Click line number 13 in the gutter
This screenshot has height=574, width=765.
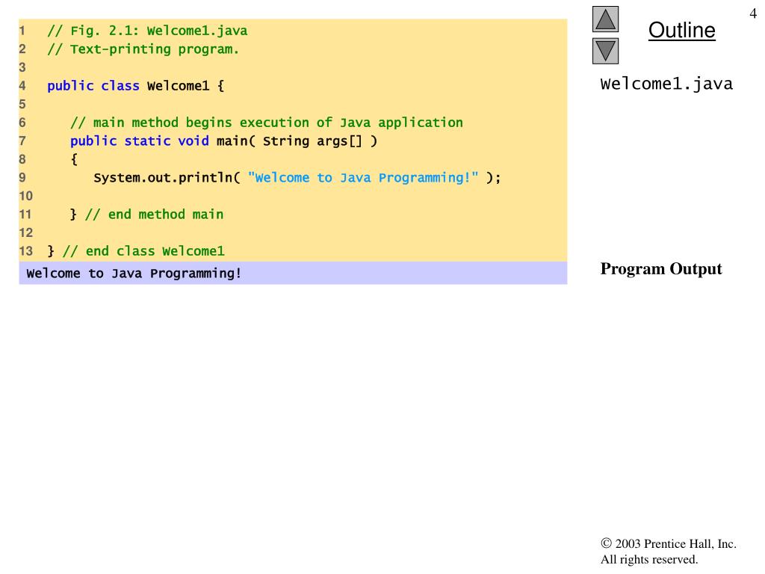point(26,251)
